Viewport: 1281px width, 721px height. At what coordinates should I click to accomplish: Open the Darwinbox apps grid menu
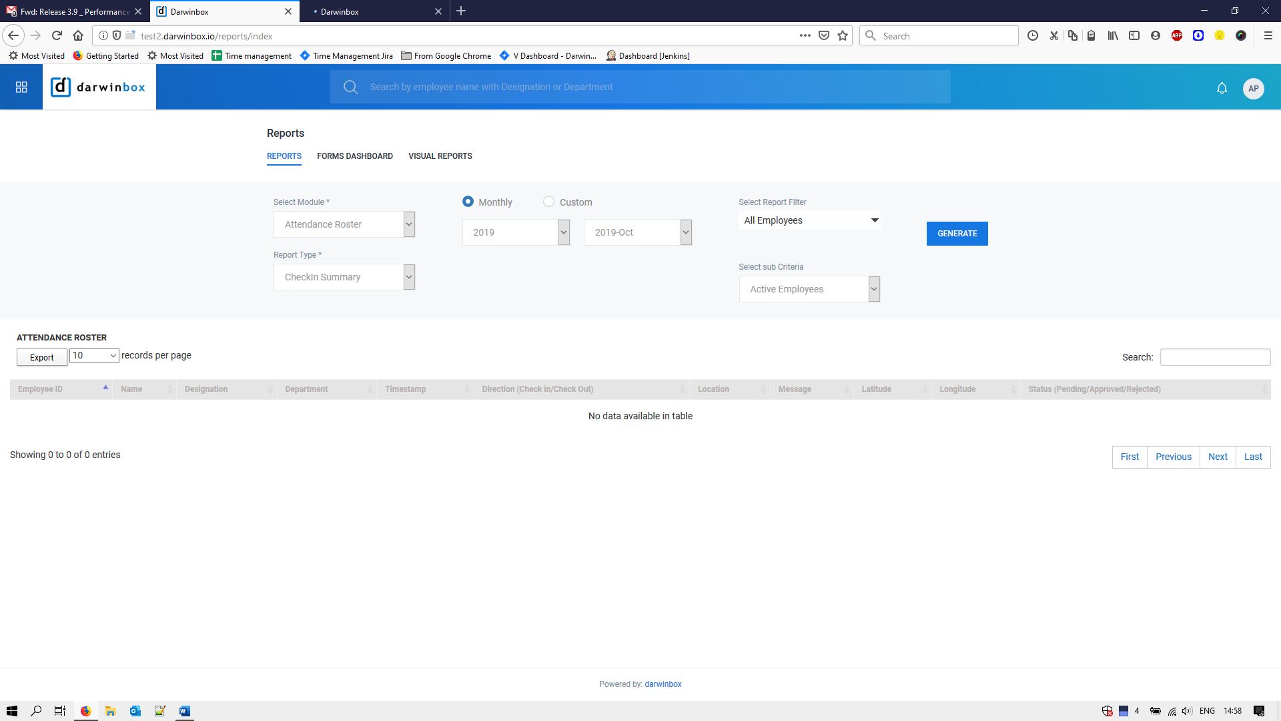coord(21,87)
